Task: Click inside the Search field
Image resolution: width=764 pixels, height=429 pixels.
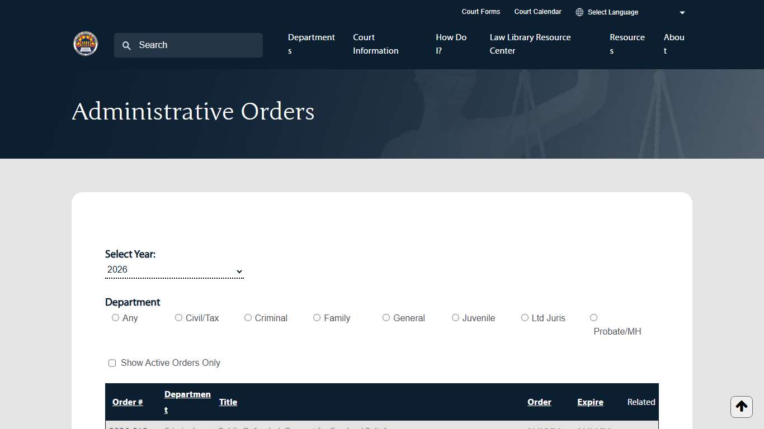Action: [x=188, y=45]
